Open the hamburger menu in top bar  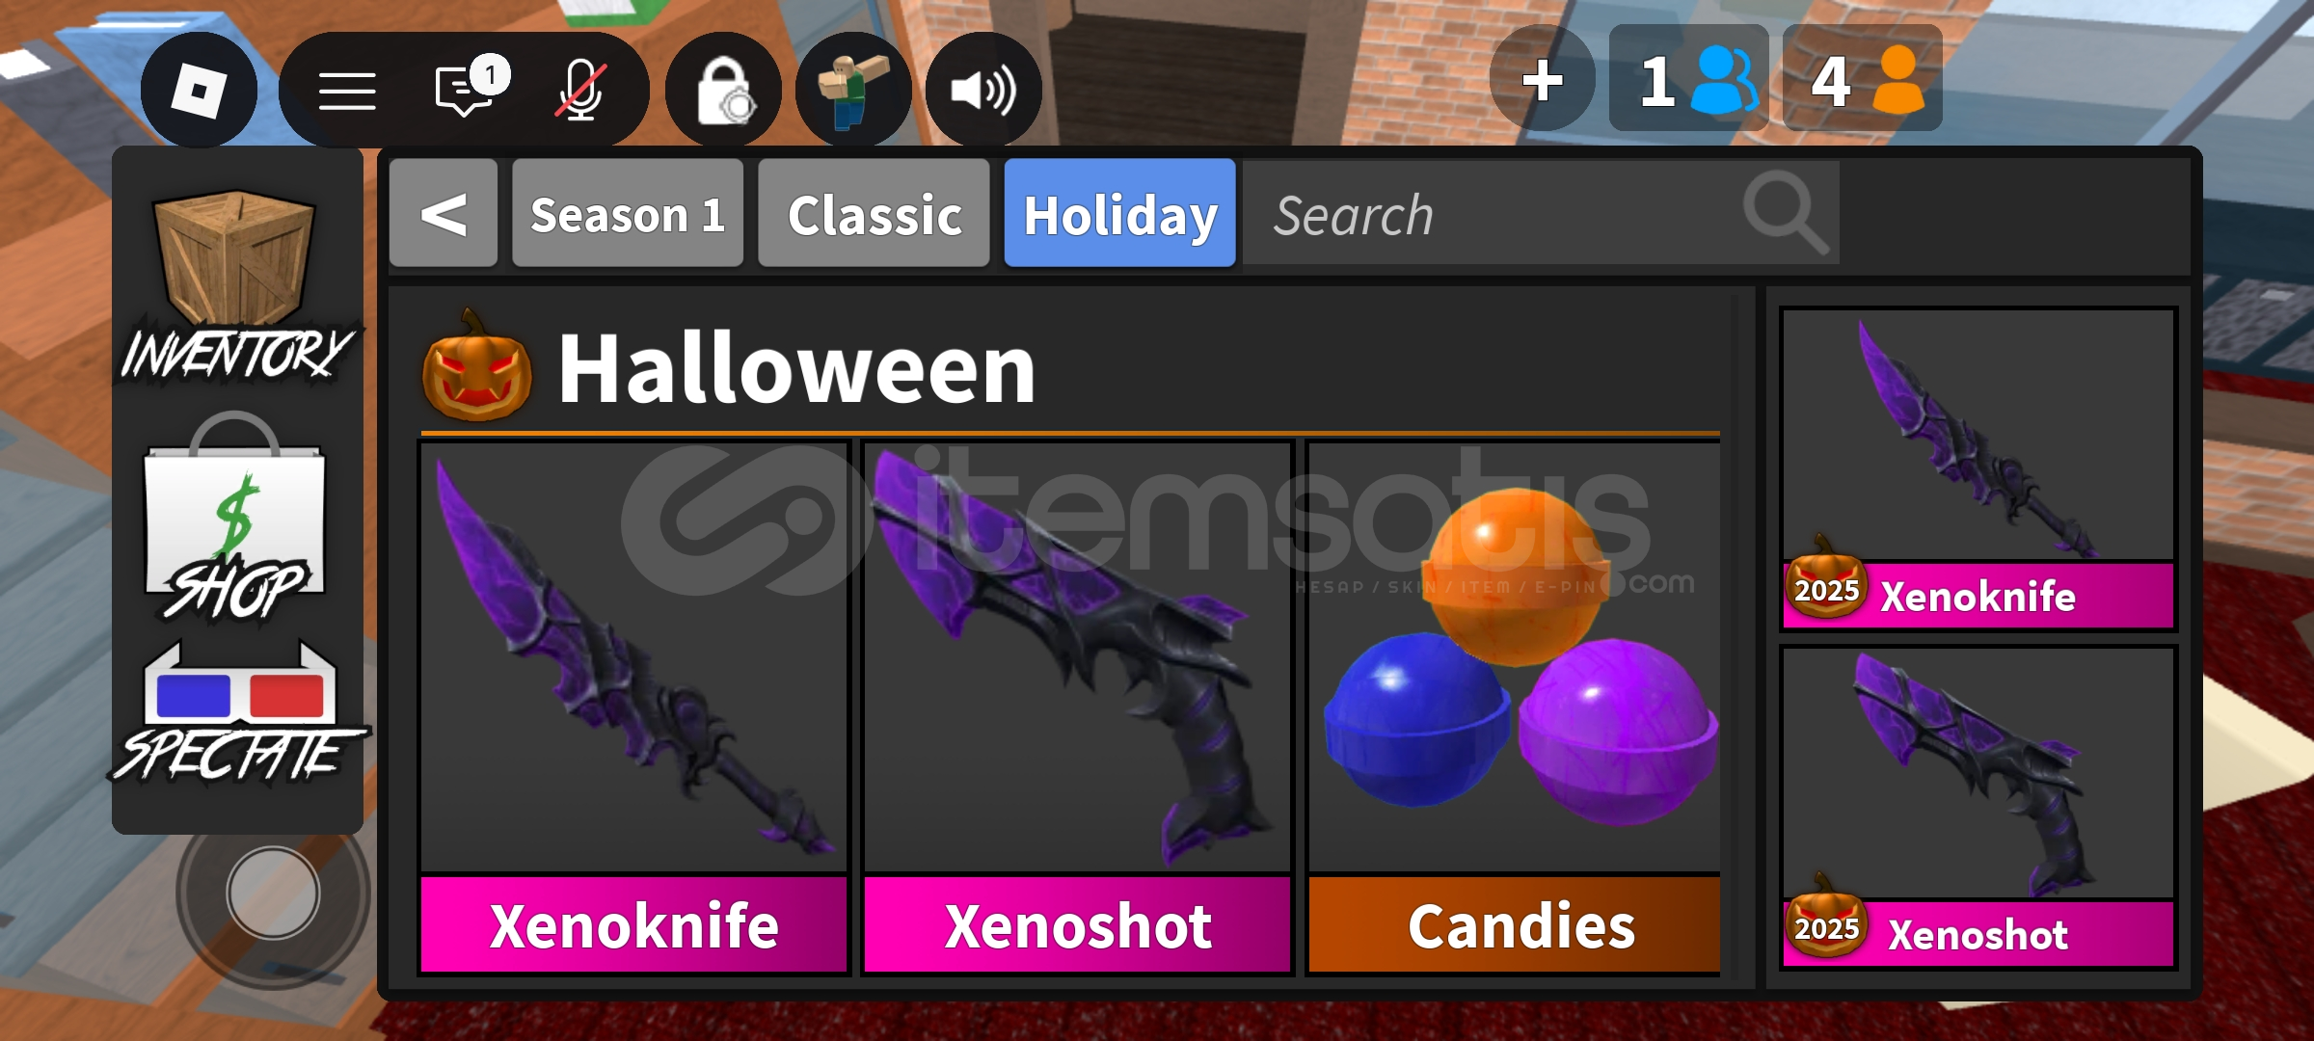tap(347, 92)
